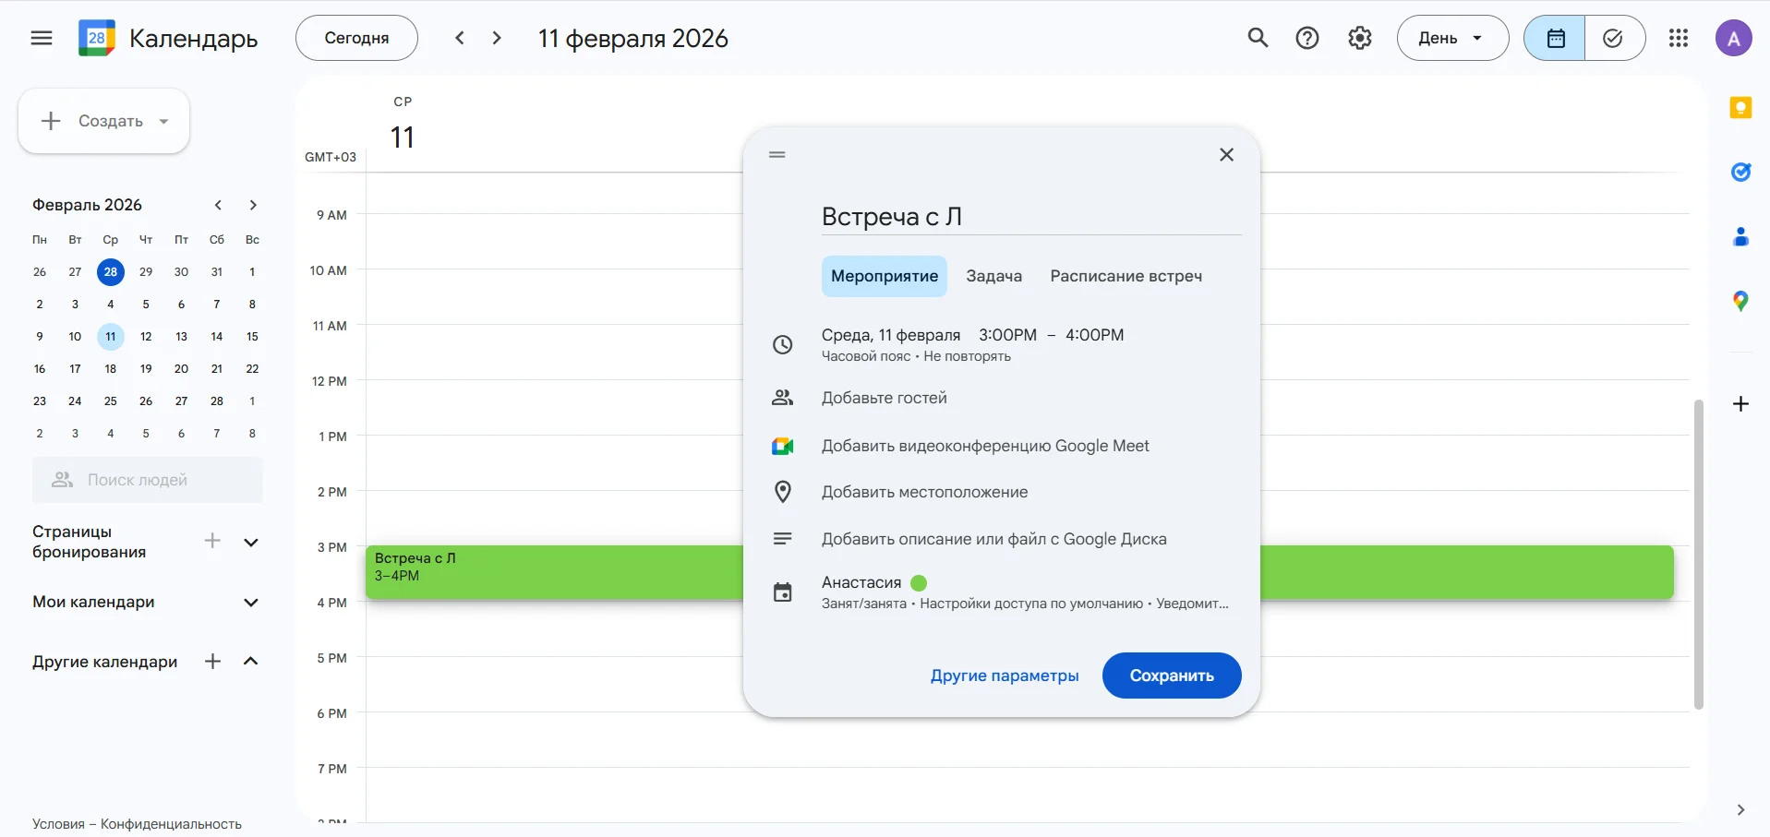This screenshot has width=1770, height=837.
Task: Open Google Keep in side panel
Action: 1740,108
